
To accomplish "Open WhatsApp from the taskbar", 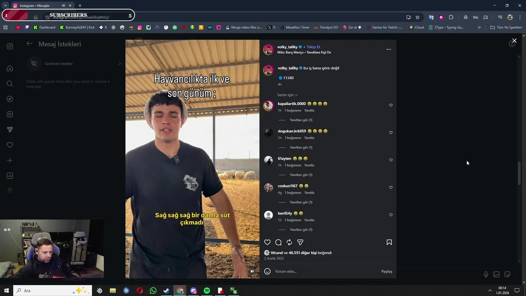I will tap(153, 291).
